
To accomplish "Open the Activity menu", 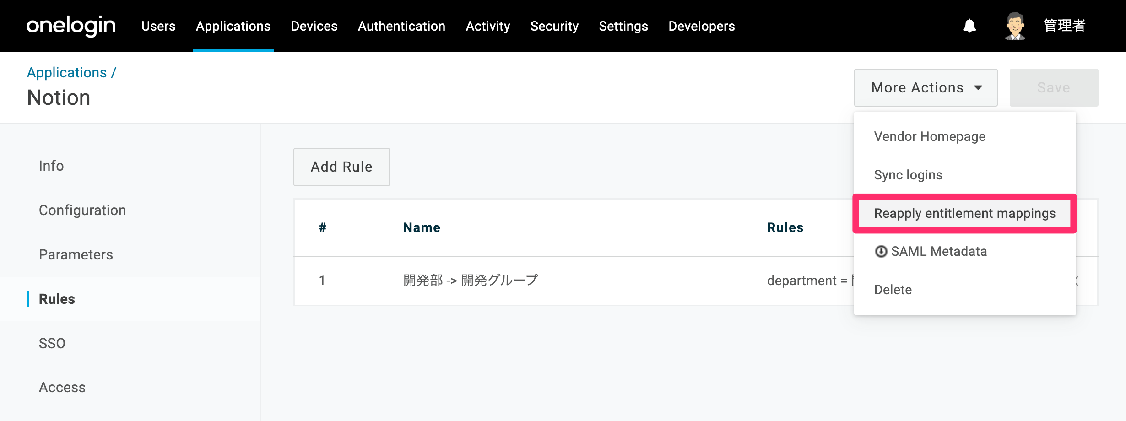I will [x=488, y=26].
